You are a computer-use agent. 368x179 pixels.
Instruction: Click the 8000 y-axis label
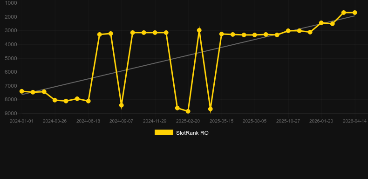(x=11, y=100)
